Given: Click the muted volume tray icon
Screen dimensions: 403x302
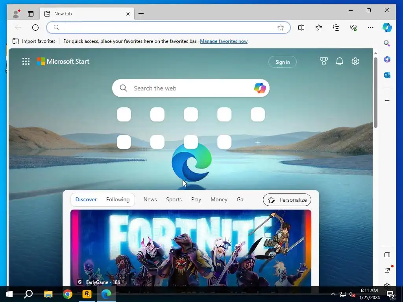Looking at the screenshot, I should pos(352,294).
